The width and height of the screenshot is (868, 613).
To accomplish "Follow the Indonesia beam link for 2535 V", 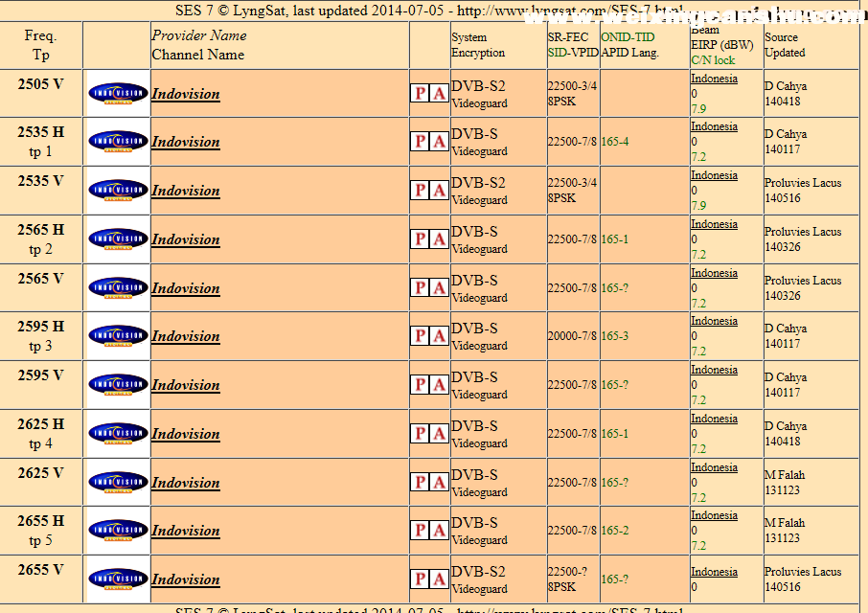I will coord(714,175).
